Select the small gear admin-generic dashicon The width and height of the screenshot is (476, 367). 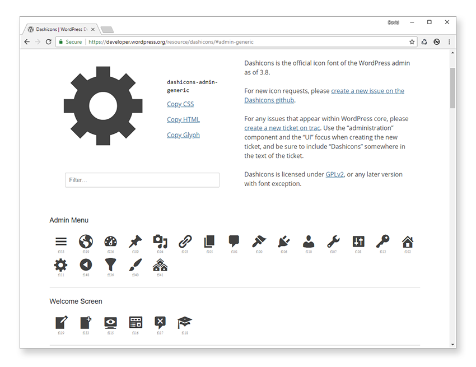pos(60,265)
